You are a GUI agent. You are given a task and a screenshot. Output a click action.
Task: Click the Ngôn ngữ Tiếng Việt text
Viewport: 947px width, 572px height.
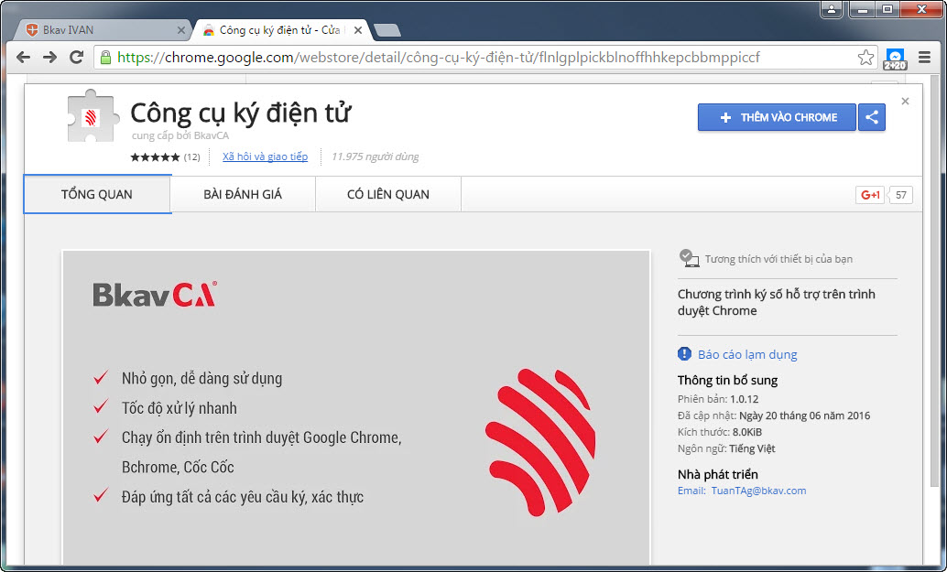pyautogui.click(x=726, y=448)
